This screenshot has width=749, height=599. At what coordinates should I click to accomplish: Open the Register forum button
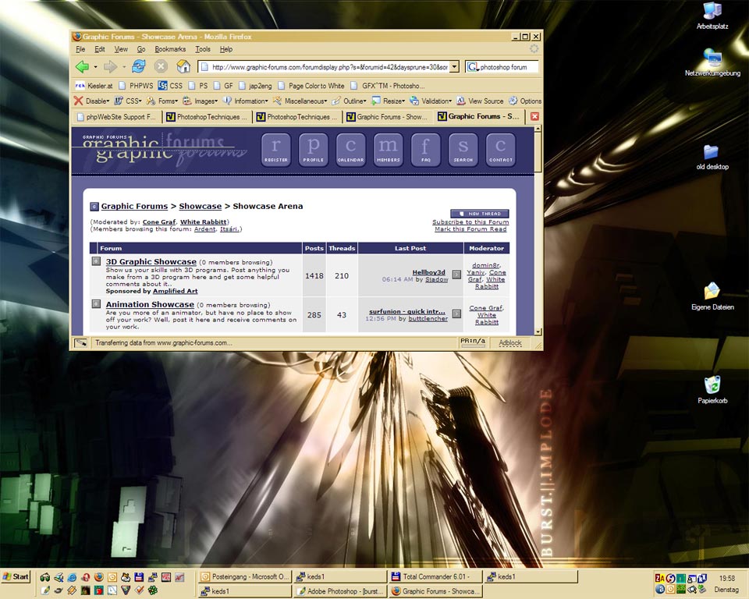275,150
